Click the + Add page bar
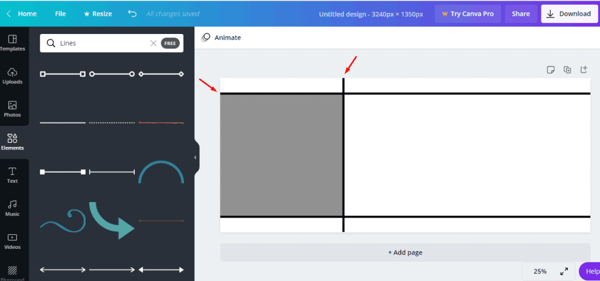This screenshot has width=600, height=281. [x=405, y=253]
